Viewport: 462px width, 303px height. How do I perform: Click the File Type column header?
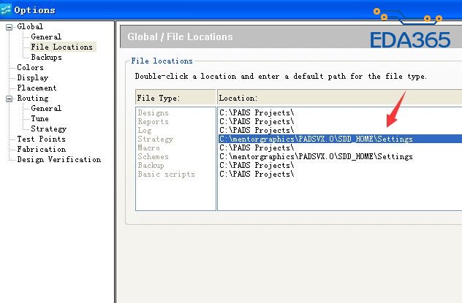[175, 98]
